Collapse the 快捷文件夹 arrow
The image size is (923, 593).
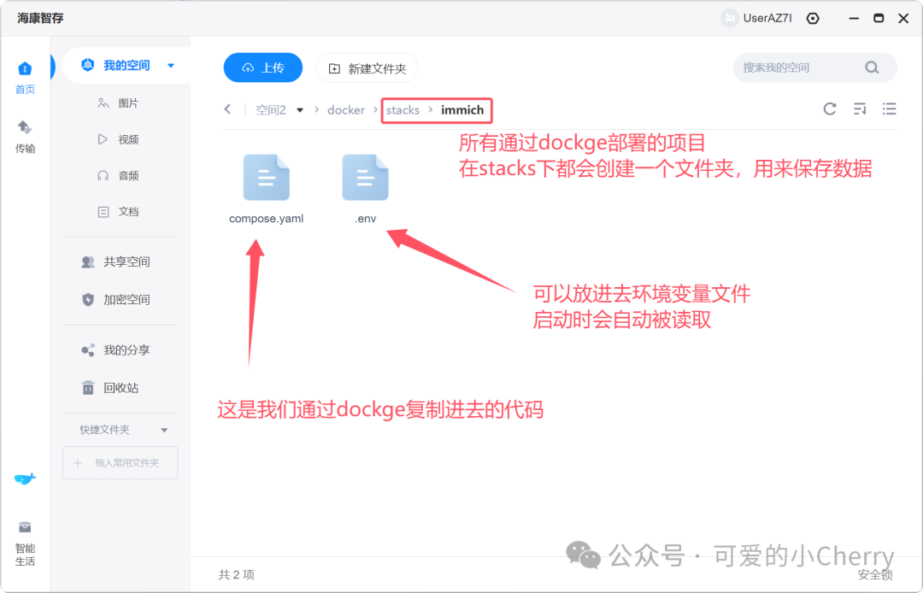164,430
